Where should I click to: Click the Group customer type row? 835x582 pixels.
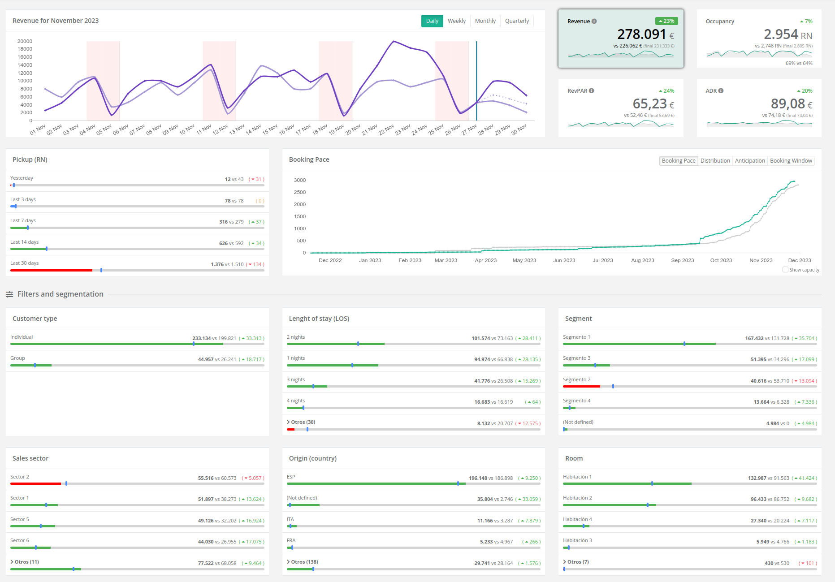coord(137,361)
